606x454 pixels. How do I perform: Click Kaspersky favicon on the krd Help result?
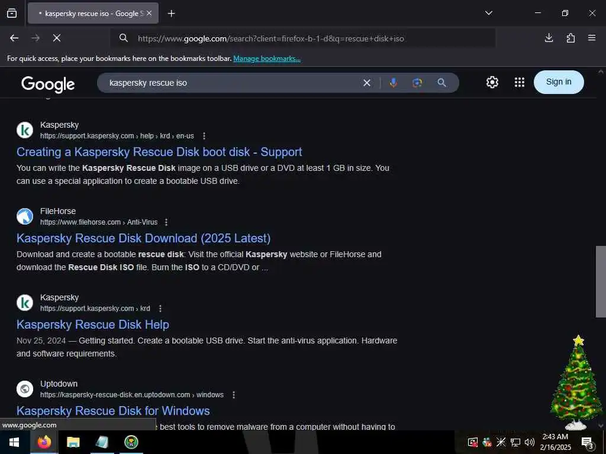click(25, 303)
